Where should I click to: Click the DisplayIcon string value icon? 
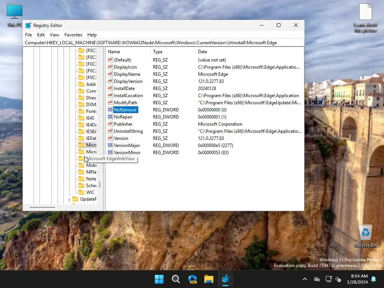click(x=110, y=67)
